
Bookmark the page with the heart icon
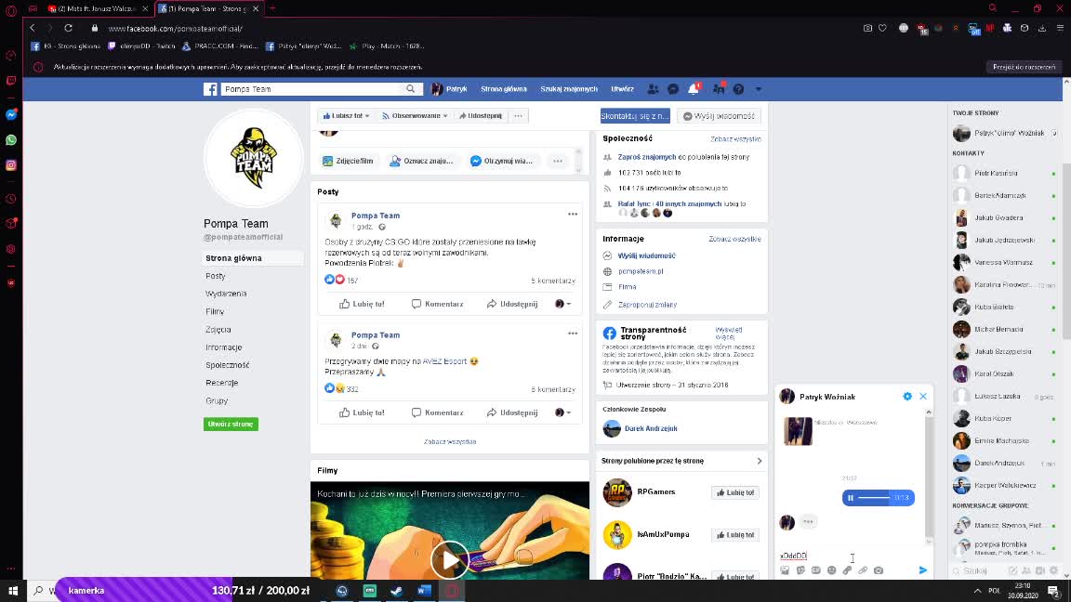(882, 28)
